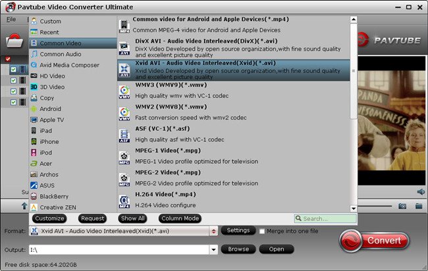Select the Creative ZEN category
The height and width of the screenshot is (271, 428).
pyautogui.click(x=73, y=207)
